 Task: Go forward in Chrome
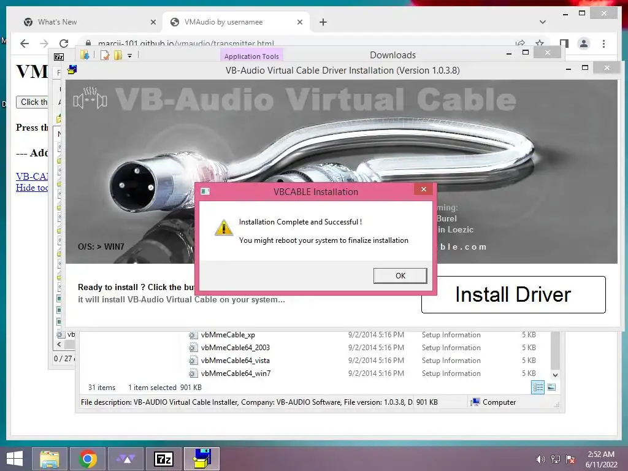point(44,44)
